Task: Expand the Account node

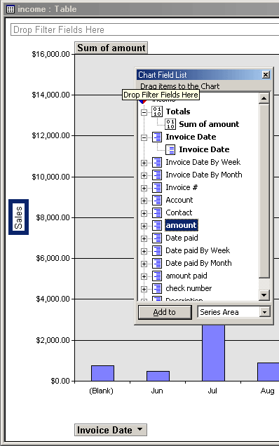Action: click(144, 201)
